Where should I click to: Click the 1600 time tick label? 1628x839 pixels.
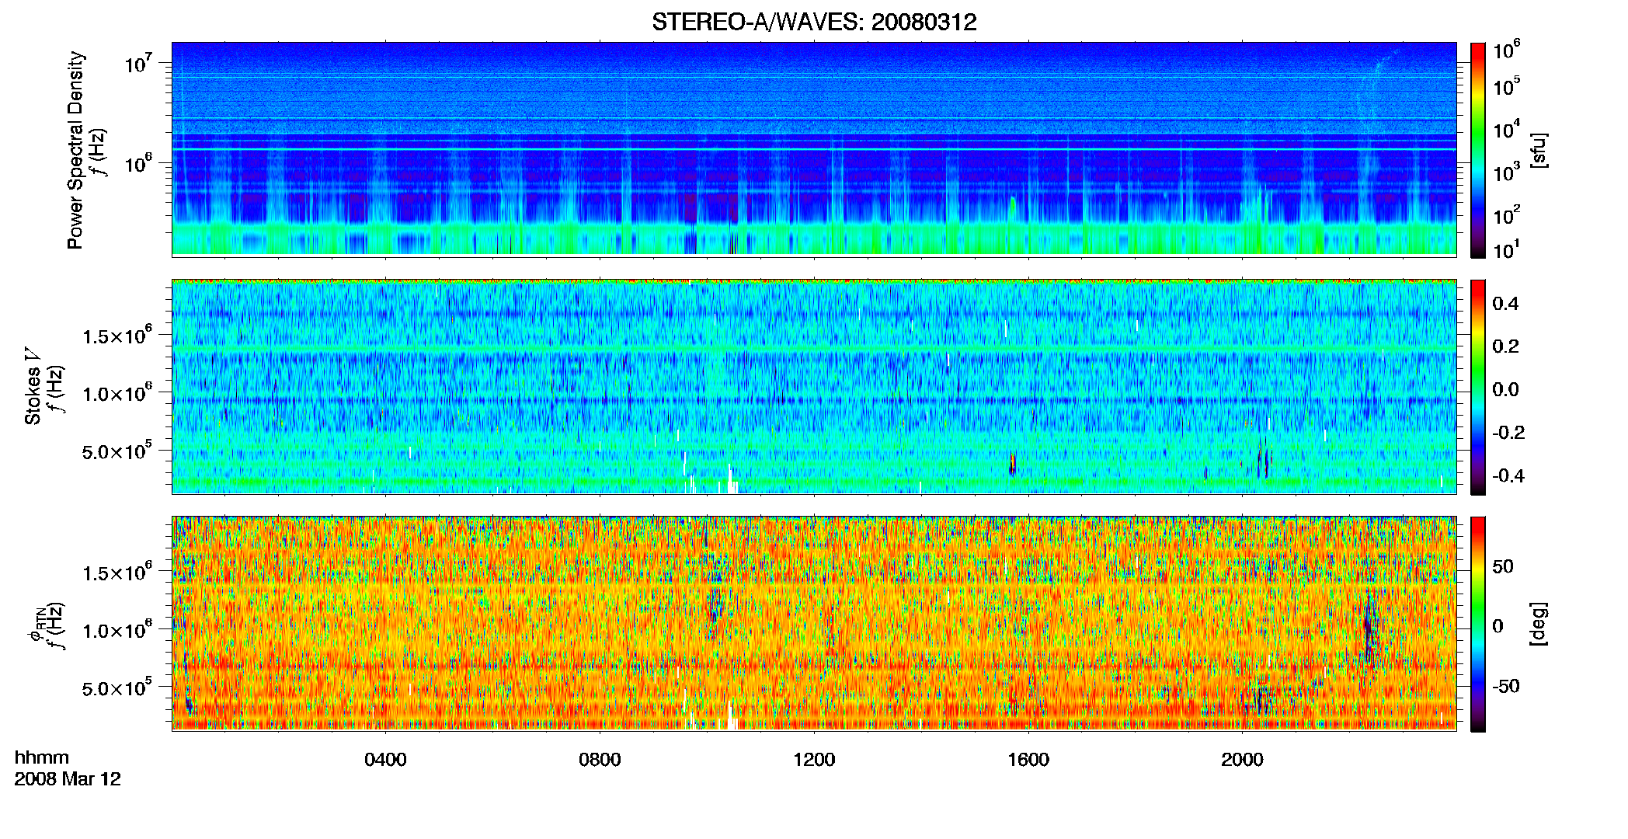1028,759
